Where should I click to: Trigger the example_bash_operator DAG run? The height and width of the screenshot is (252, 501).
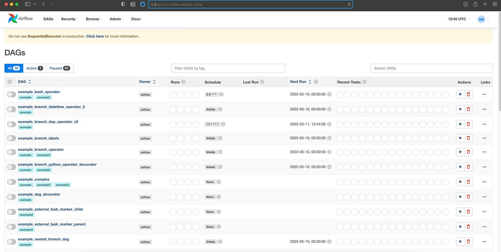(x=460, y=94)
